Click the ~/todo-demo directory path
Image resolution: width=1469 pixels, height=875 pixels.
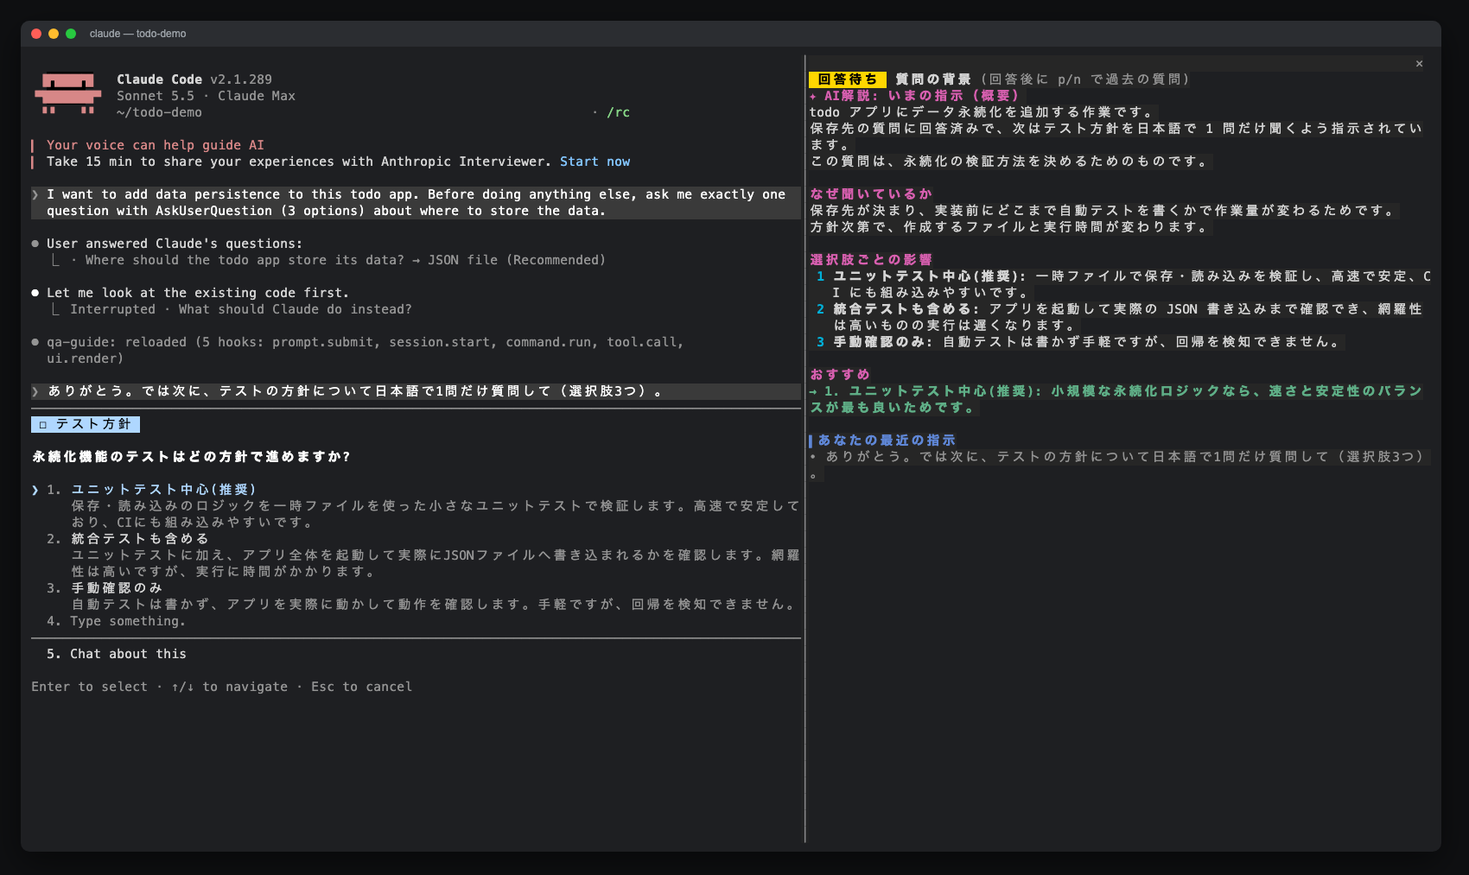tap(159, 112)
